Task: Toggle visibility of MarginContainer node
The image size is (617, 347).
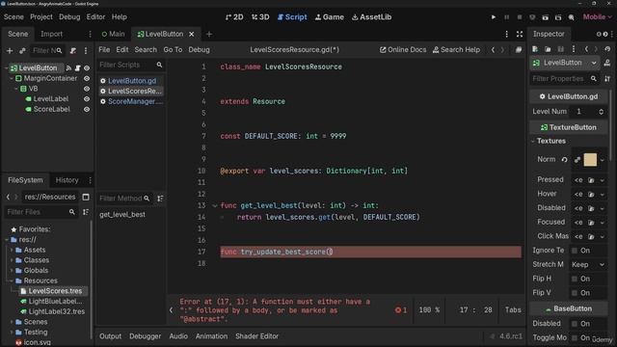Action: point(87,79)
